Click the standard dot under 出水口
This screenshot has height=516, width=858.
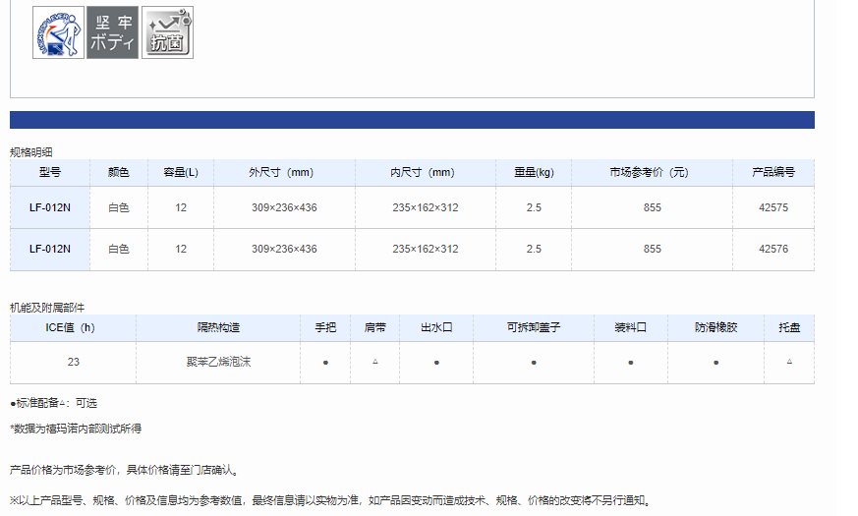pyautogui.click(x=436, y=363)
